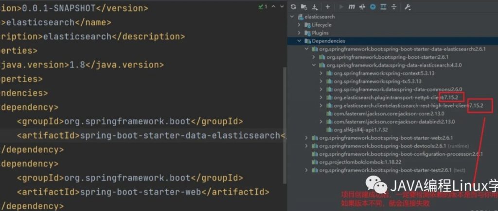Expand spring-boot-starter-web:2.6.1 dependency
The width and height of the screenshot is (498, 211).
coord(306,138)
